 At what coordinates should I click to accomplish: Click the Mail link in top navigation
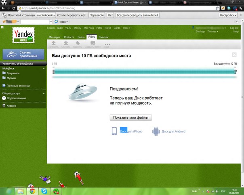click(60, 28)
